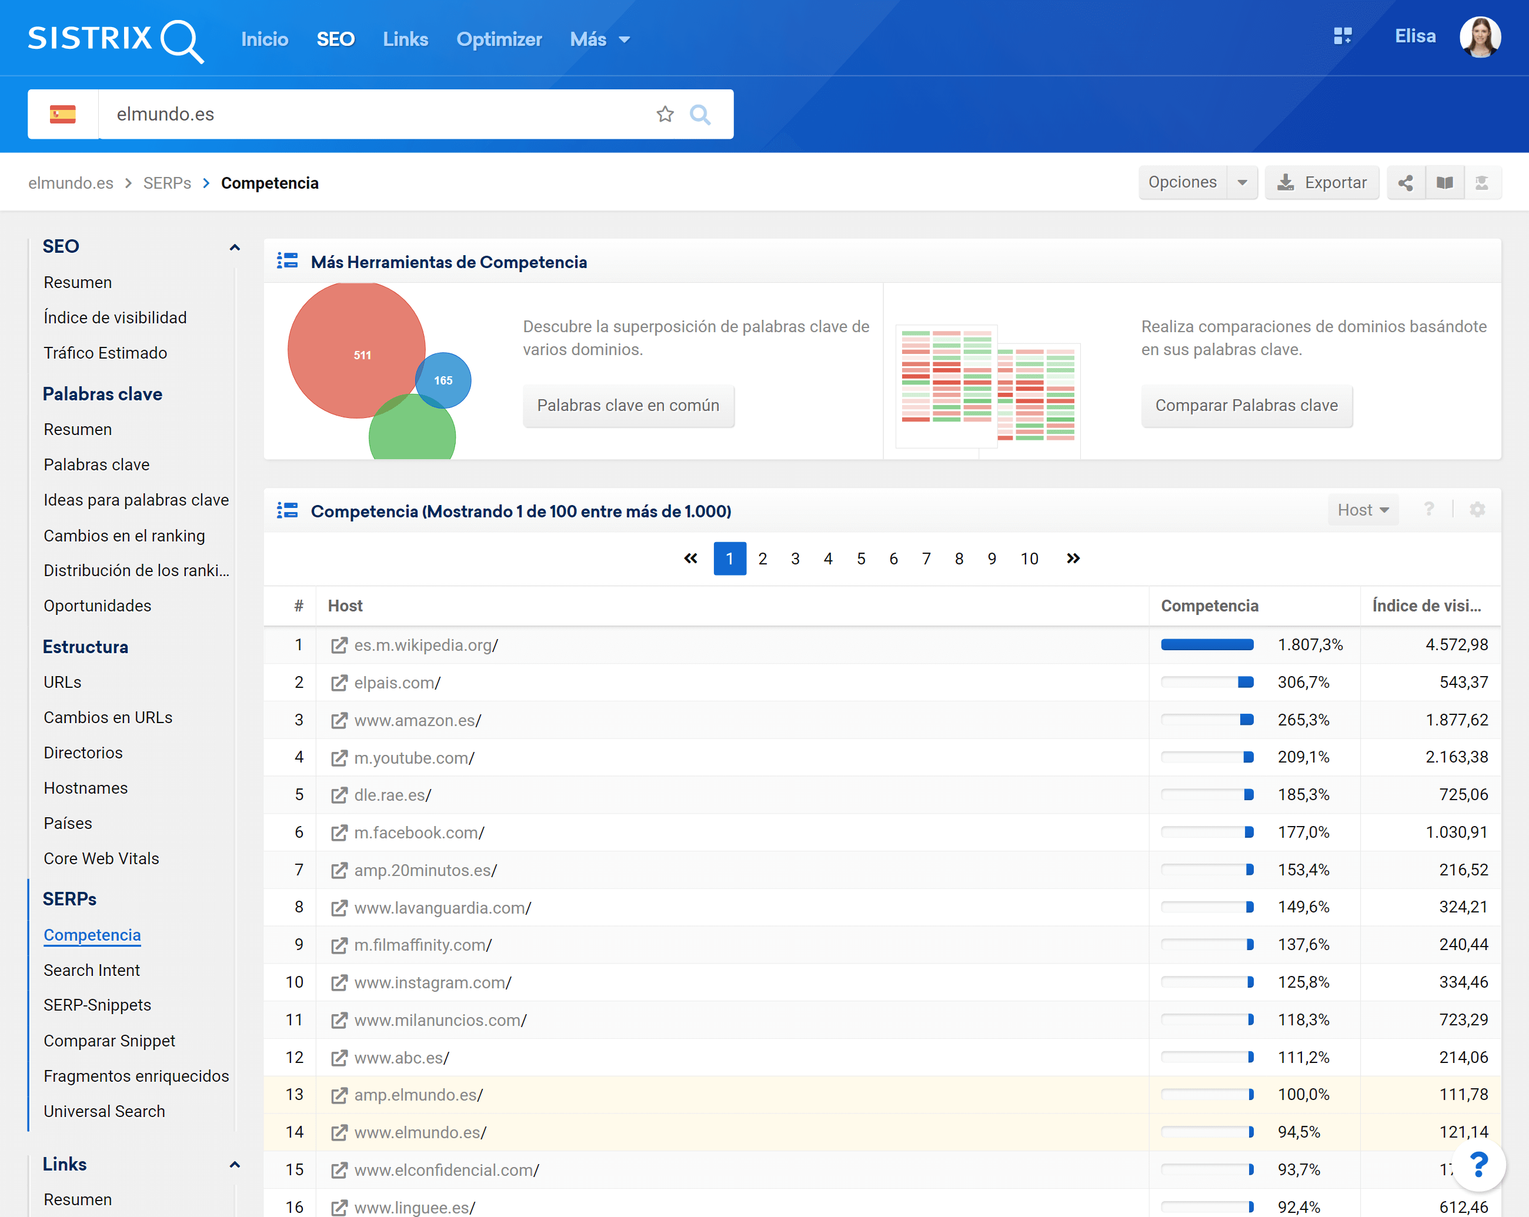Open table settings gear icon
The width and height of the screenshot is (1529, 1217).
coord(1477,510)
